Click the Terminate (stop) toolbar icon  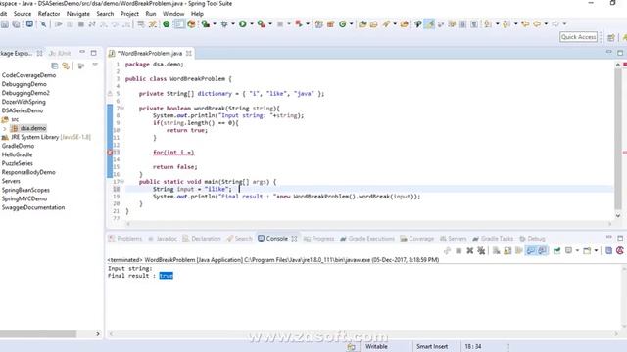[81, 24]
